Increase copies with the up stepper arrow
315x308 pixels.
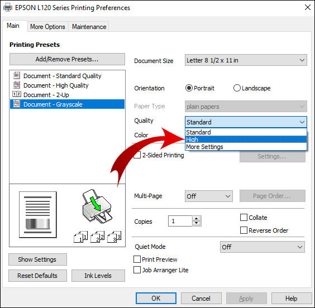[196, 219]
